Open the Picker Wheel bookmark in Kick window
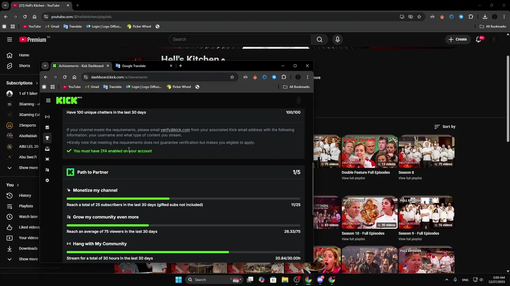This screenshot has height=286, width=510. pos(179,87)
